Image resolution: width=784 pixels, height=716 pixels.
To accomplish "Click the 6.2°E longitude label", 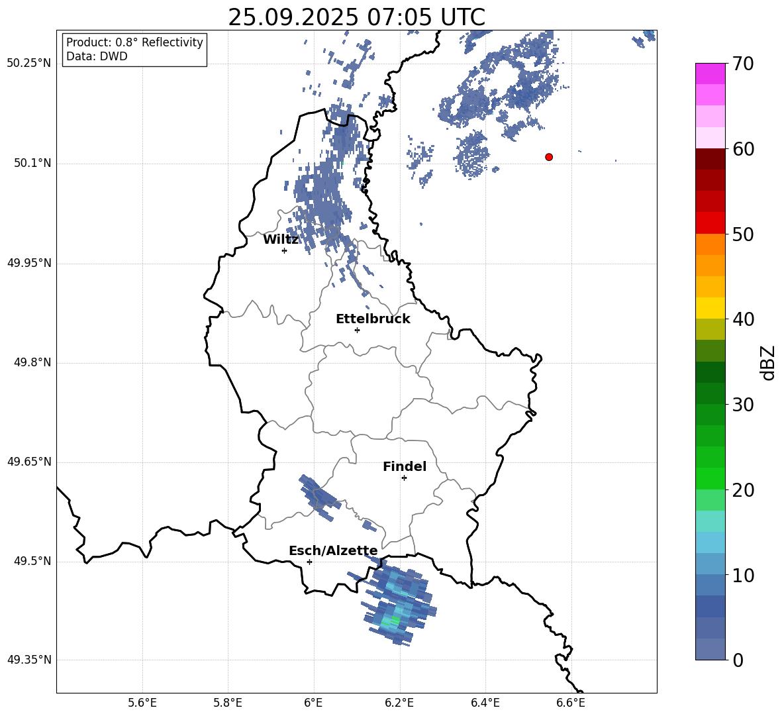I will tap(399, 703).
